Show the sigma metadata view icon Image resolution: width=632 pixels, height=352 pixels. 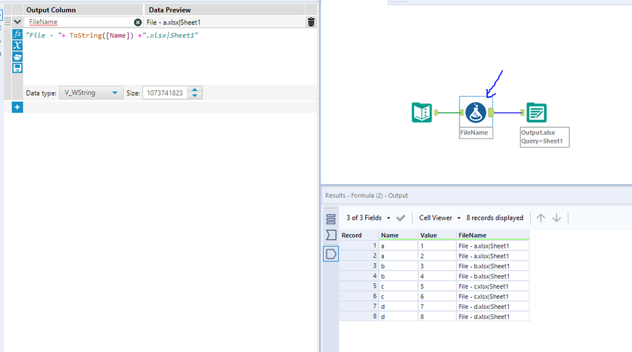tap(331, 235)
